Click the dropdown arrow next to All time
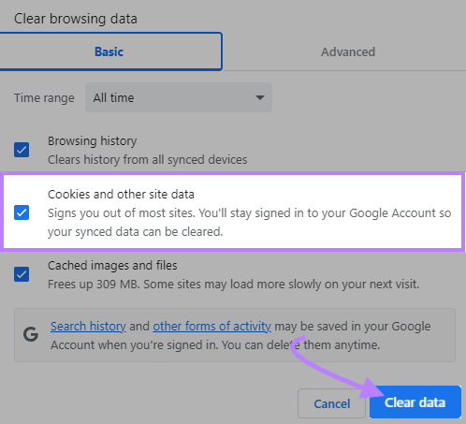 260,97
